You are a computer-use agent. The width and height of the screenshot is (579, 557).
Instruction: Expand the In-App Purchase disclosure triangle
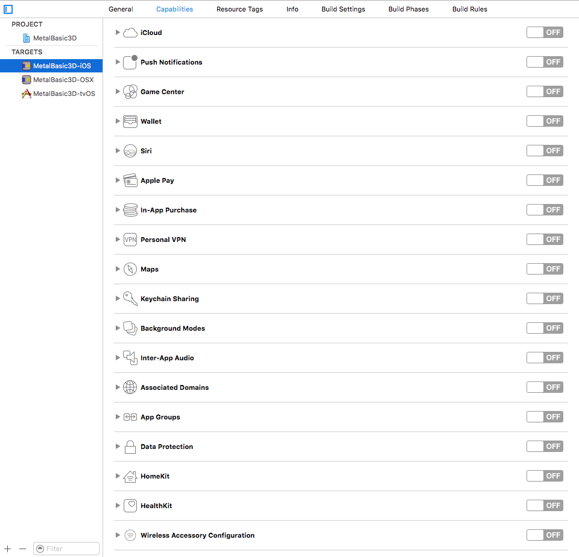(118, 209)
